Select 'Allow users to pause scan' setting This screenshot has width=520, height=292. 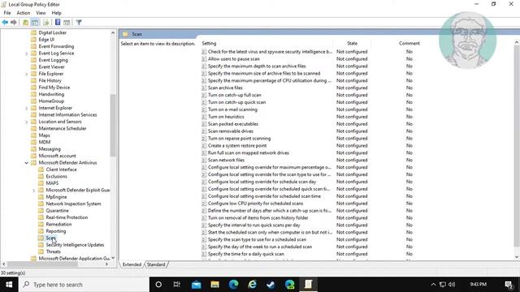click(x=234, y=59)
